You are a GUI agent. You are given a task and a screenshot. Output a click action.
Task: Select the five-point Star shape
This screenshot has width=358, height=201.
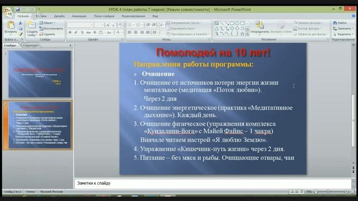[242, 33]
